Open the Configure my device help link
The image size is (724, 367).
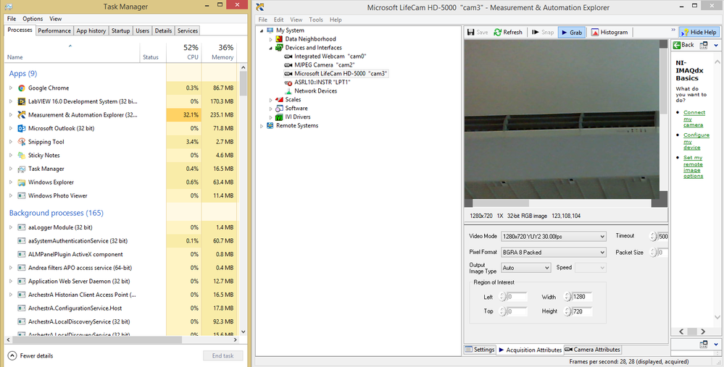[696, 141]
